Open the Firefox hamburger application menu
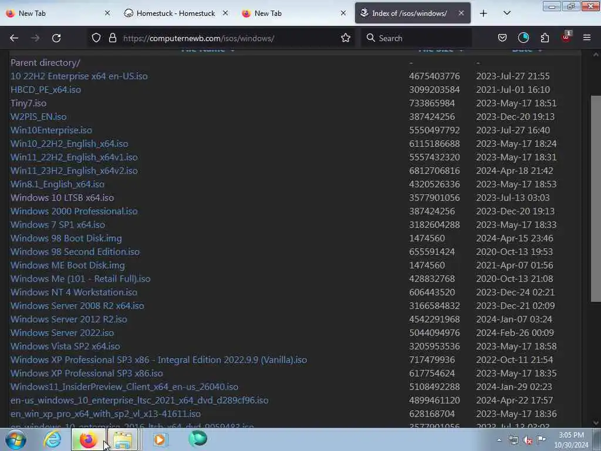This screenshot has width=601, height=451. click(586, 38)
